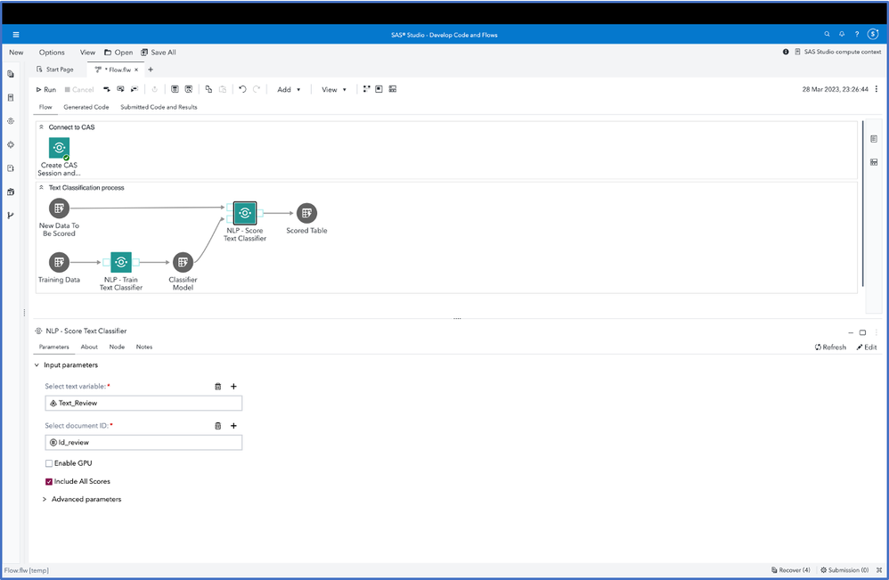Run the flow
889x580 pixels.
point(46,90)
